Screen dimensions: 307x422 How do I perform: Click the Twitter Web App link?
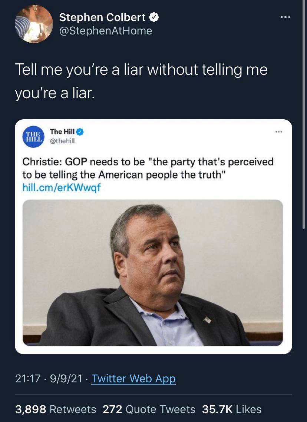click(x=133, y=379)
